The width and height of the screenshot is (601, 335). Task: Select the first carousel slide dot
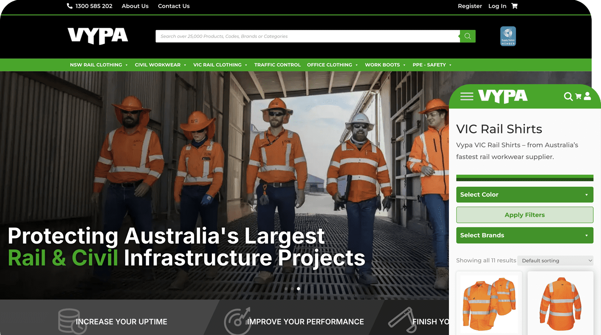(286, 289)
